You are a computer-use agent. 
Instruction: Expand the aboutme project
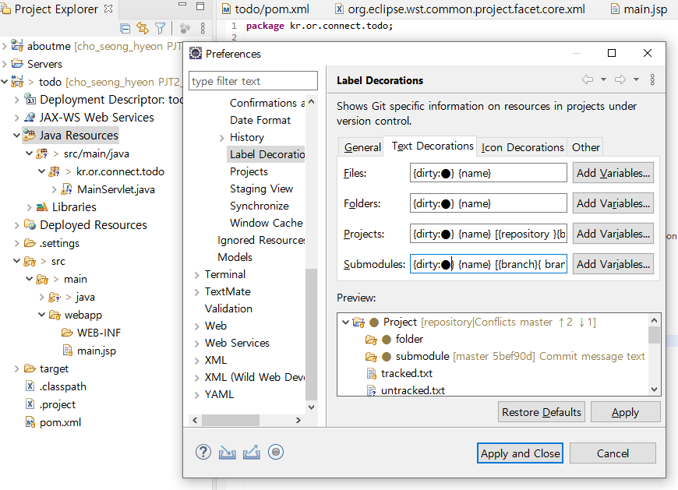pyautogui.click(x=5, y=46)
